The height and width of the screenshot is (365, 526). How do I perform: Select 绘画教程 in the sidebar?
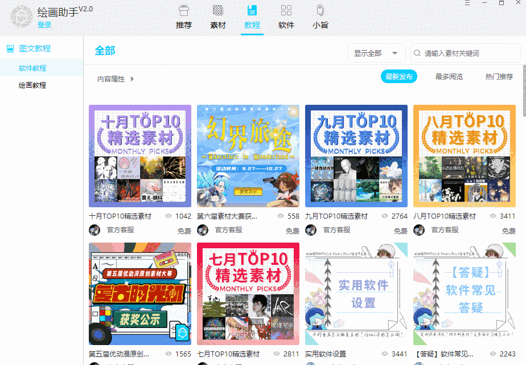(32, 85)
